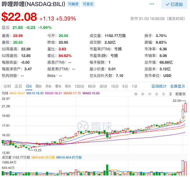This screenshot has height=177, width=190.
Task: Click the 总股本 value 3.12亿
Action: coord(165,69)
